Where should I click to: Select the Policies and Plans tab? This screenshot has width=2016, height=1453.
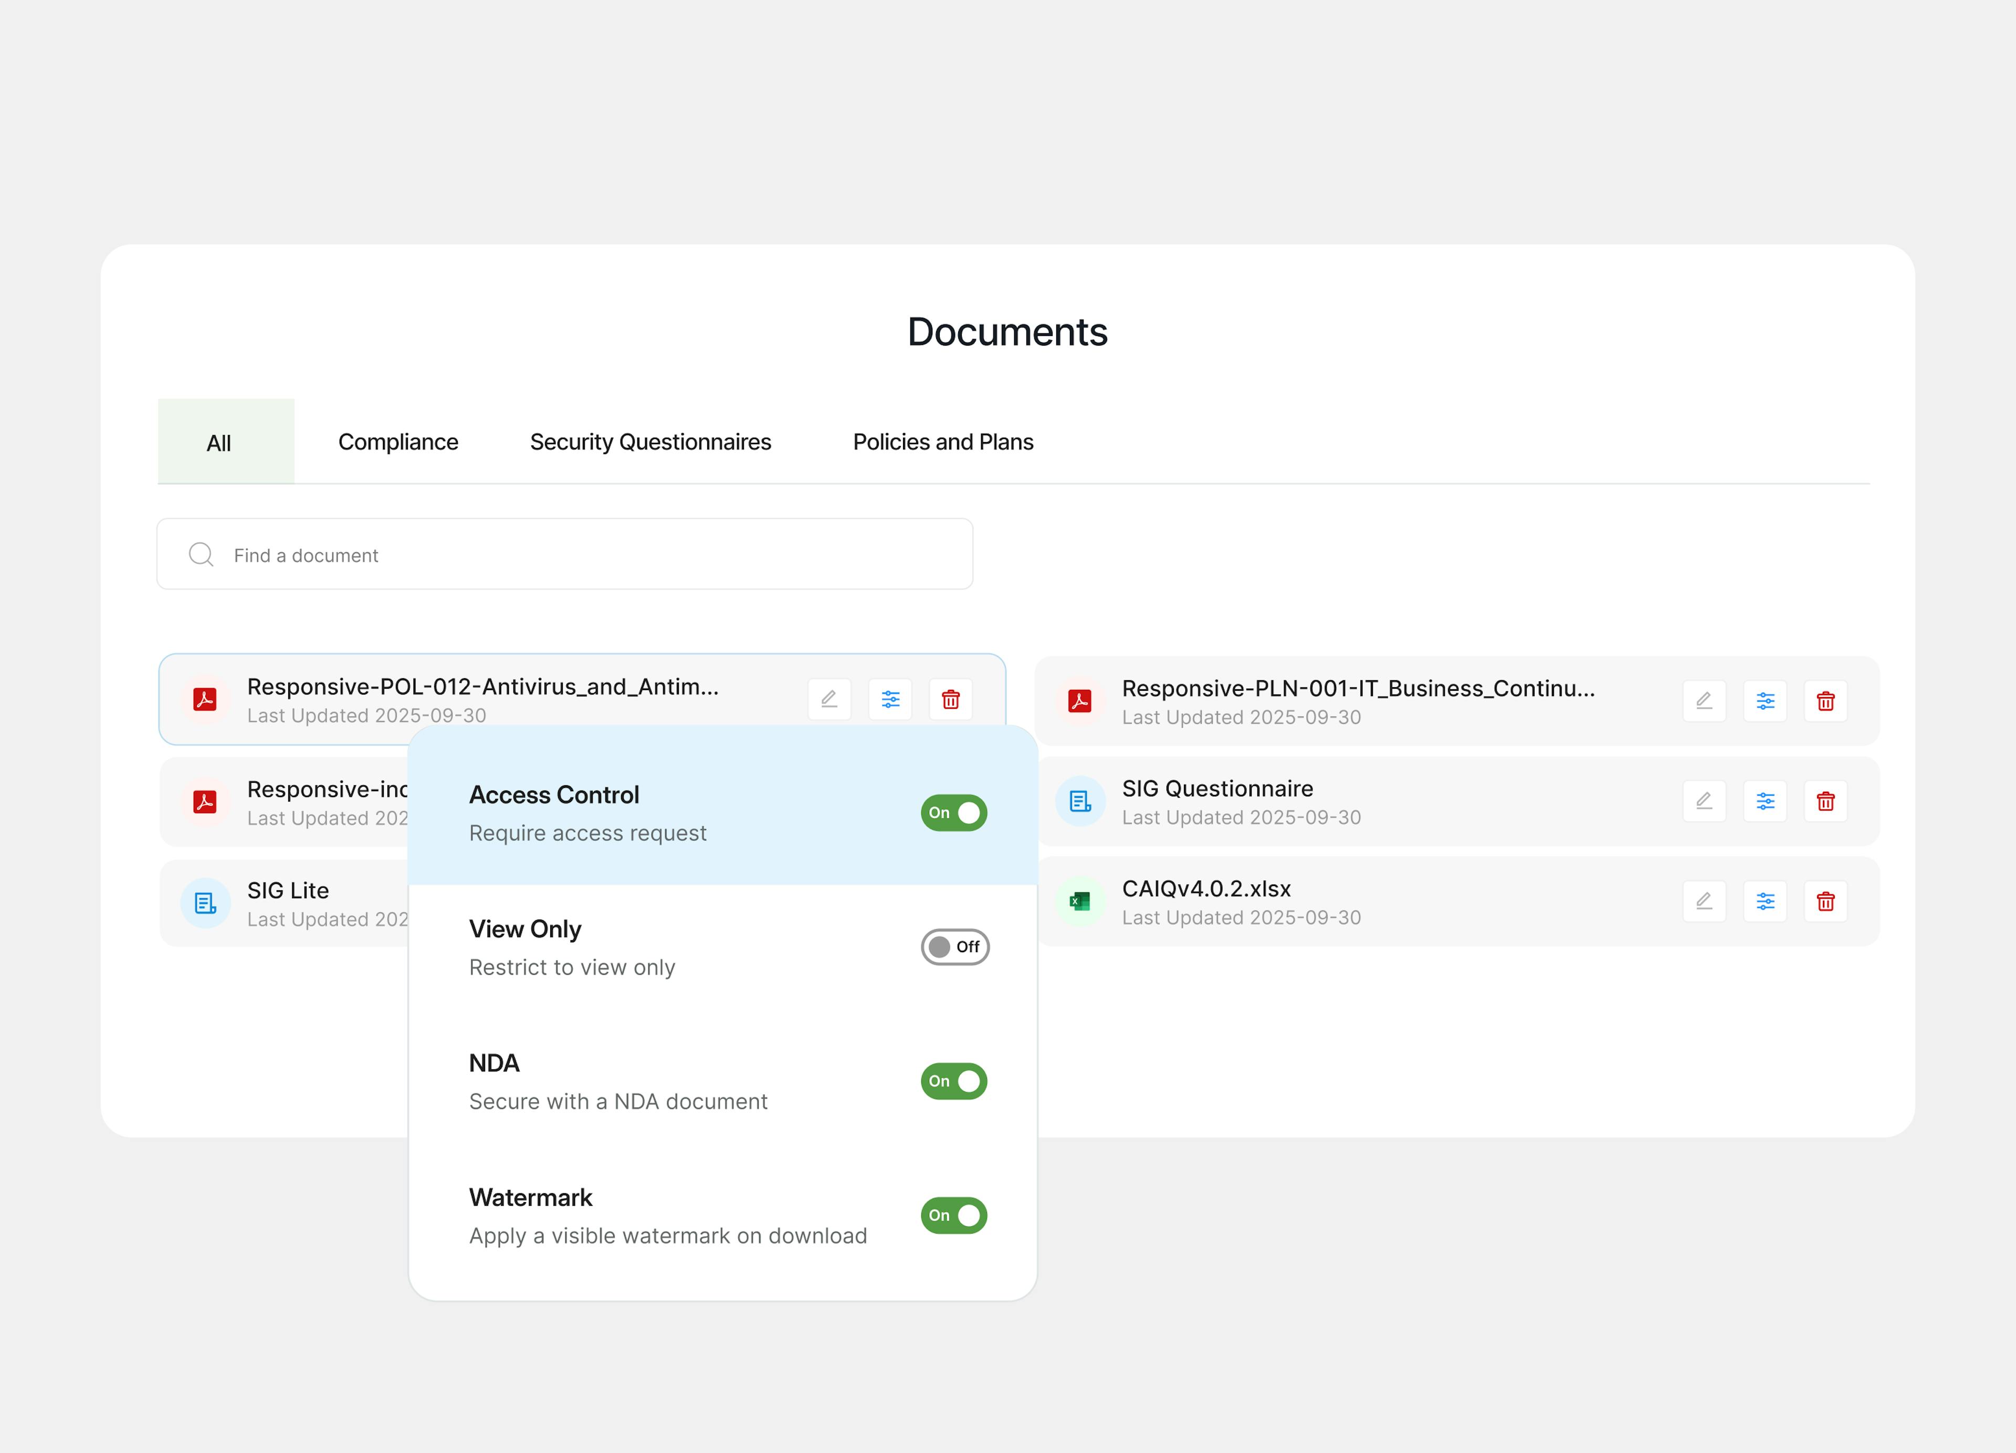(942, 441)
